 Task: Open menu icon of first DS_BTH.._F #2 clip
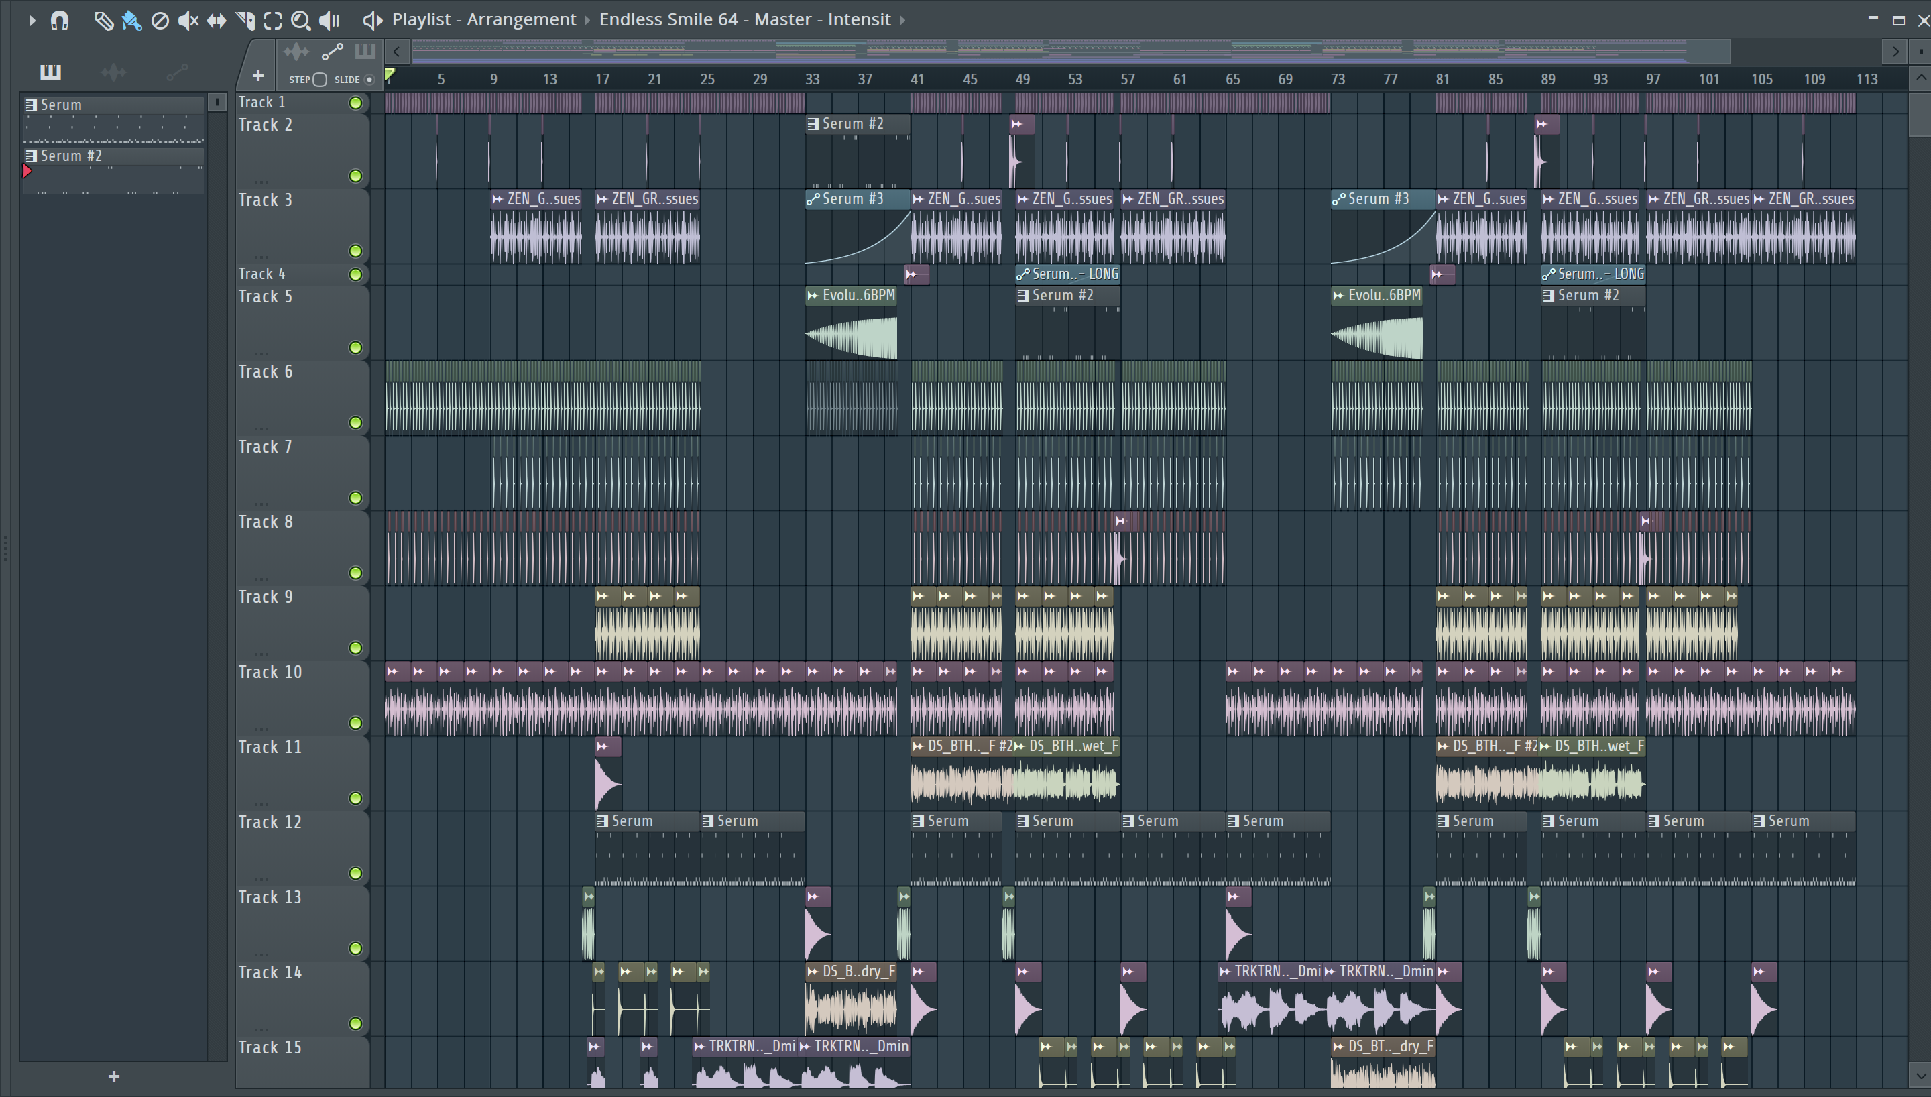pyautogui.click(x=917, y=746)
